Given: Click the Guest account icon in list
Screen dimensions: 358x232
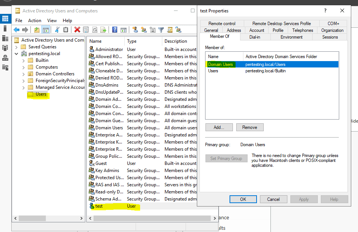Looking at the screenshot, I should pos(92,163).
